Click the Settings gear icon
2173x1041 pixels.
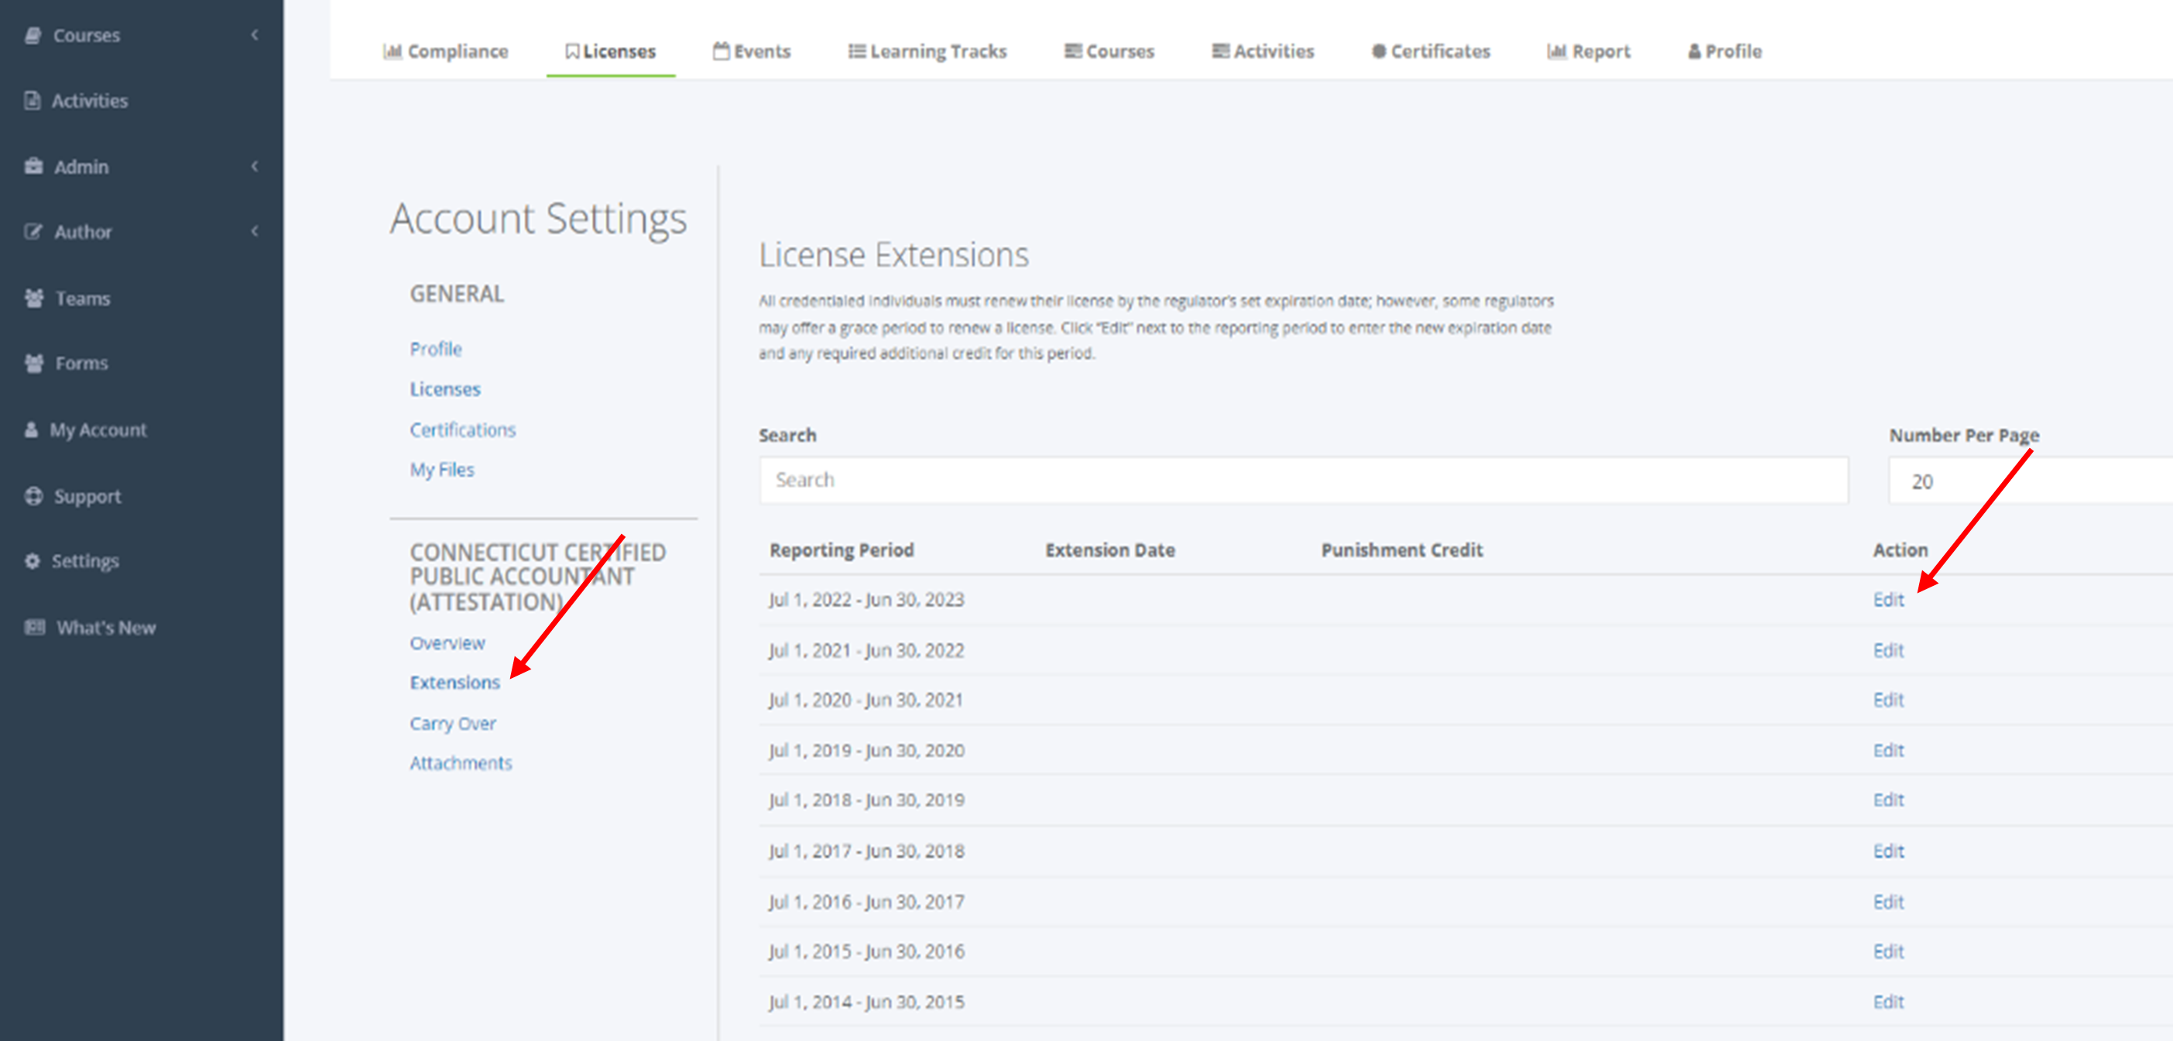(33, 561)
